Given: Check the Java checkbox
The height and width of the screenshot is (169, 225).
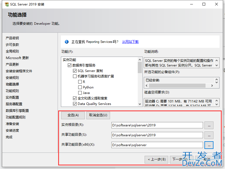Looking at the screenshot, I should point(80,93).
